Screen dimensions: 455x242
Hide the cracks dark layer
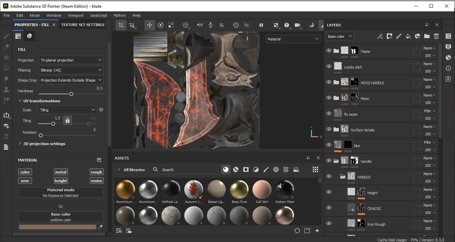pyautogui.click(x=329, y=67)
